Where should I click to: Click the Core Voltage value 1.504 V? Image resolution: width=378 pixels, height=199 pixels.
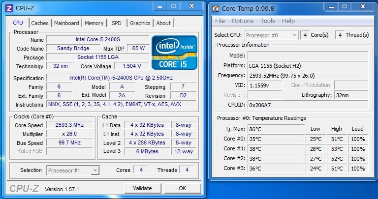pyautogui.click(x=132, y=66)
